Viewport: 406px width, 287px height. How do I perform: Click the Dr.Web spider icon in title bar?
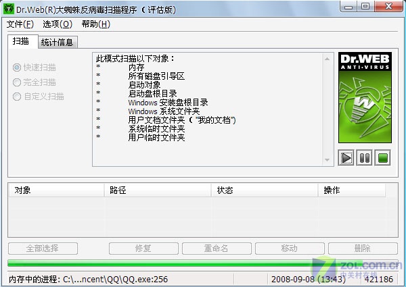(8, 9)
